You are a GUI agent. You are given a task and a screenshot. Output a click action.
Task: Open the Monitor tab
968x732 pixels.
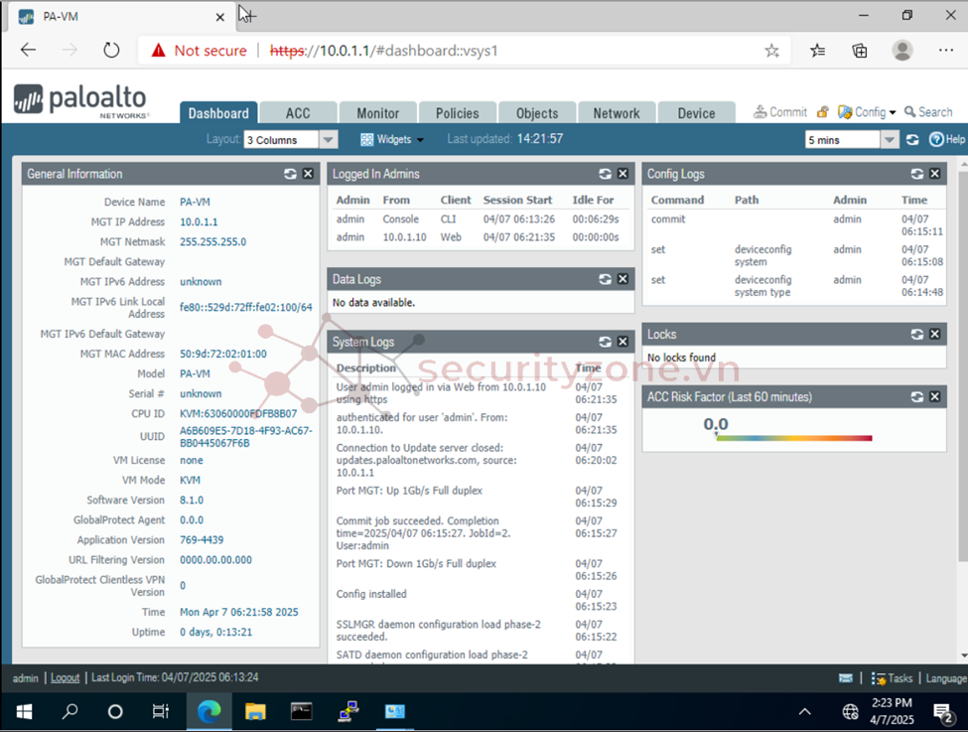point(378,113)
